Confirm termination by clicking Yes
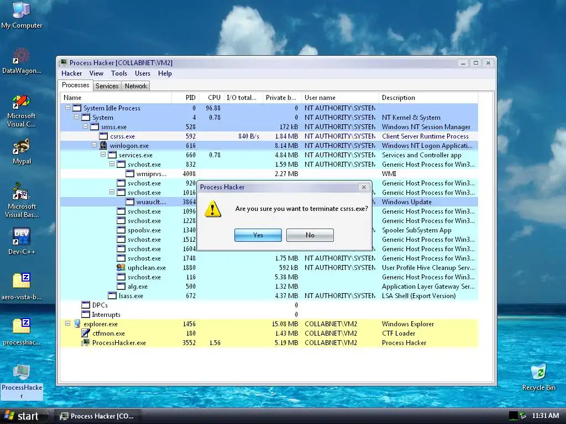The width and height of the screenshot is (566, 424). [258, 235]
